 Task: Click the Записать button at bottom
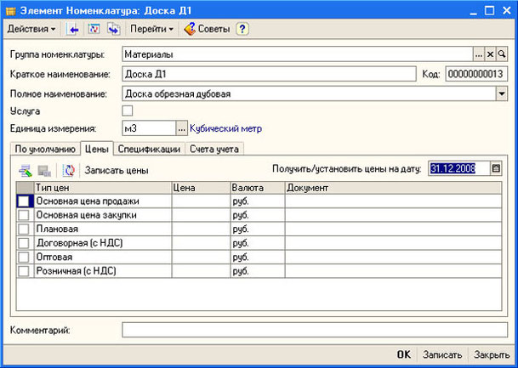coord(442,355)
